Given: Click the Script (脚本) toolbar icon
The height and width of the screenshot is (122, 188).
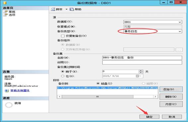Looking at the screenshot, I should (x=53, y=9).
